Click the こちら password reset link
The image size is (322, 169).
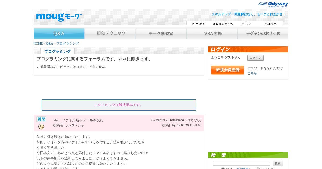tap(252, 73)
